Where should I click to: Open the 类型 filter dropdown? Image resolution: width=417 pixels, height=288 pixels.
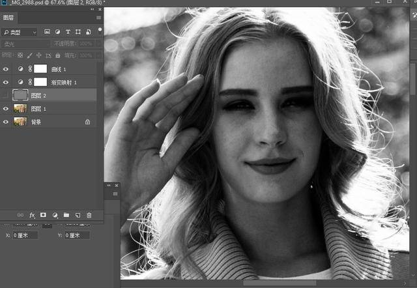pos(19,33)
